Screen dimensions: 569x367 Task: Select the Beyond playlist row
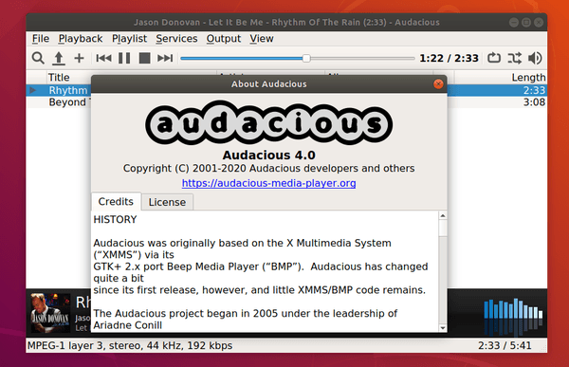(286, 102)
